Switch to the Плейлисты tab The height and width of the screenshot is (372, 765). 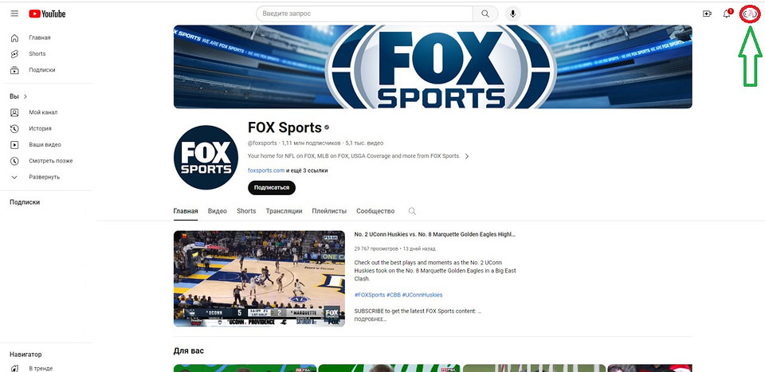click(329, 211)
